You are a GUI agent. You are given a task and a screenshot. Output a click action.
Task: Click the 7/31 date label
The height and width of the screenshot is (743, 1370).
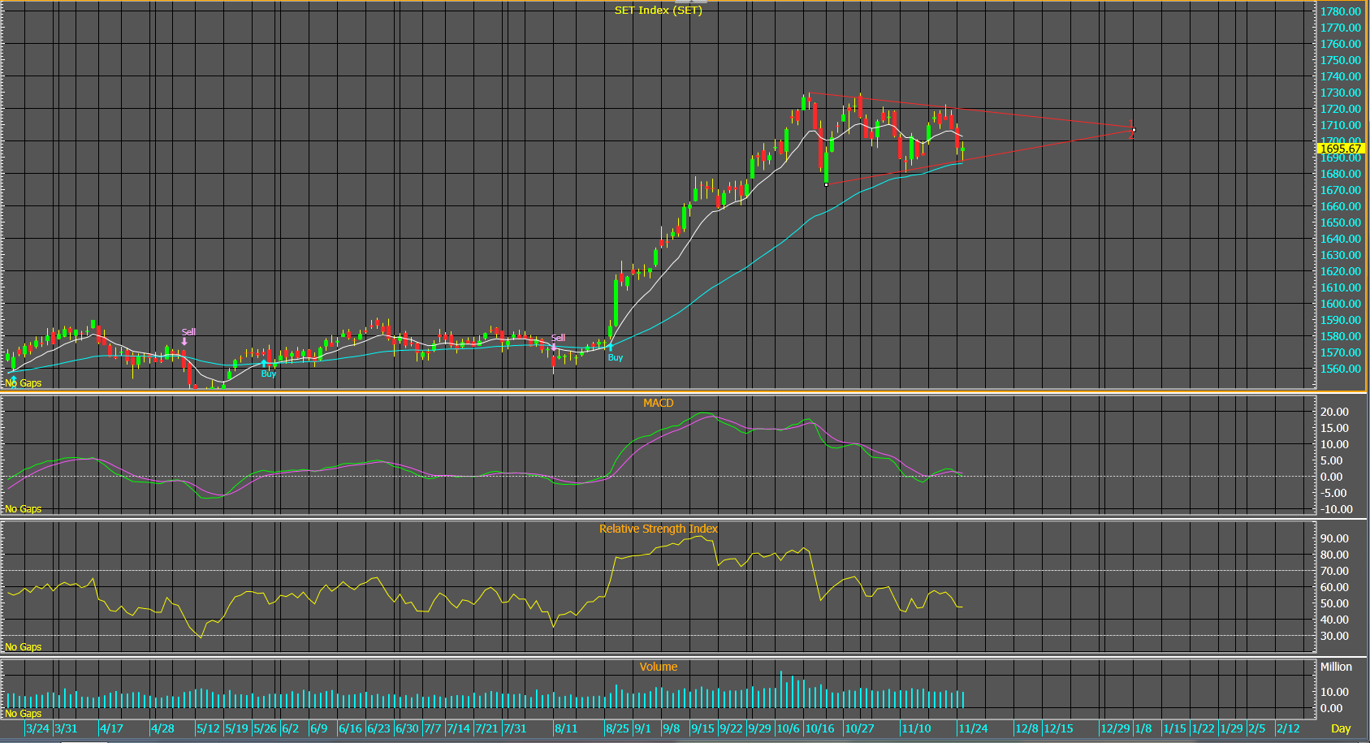click(515, 728)
